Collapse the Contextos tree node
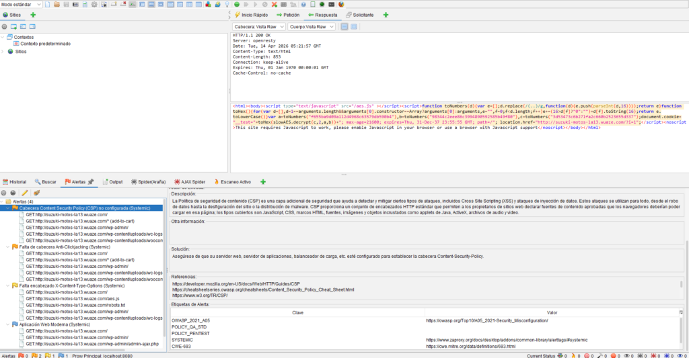The width and height of the screenshot is (689, 358). click(3, 38)
